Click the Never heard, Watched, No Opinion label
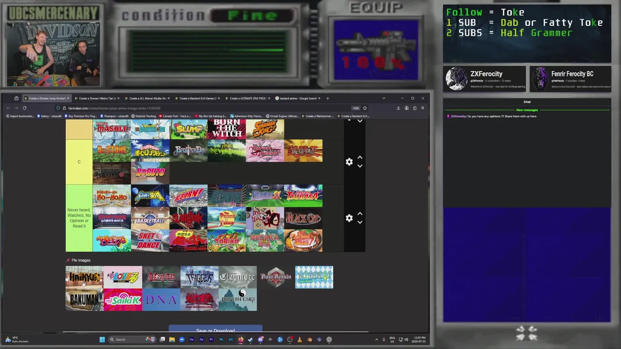The width and height of the screenshot is (621, 349). pyautogui.click(x=79, y=218)
